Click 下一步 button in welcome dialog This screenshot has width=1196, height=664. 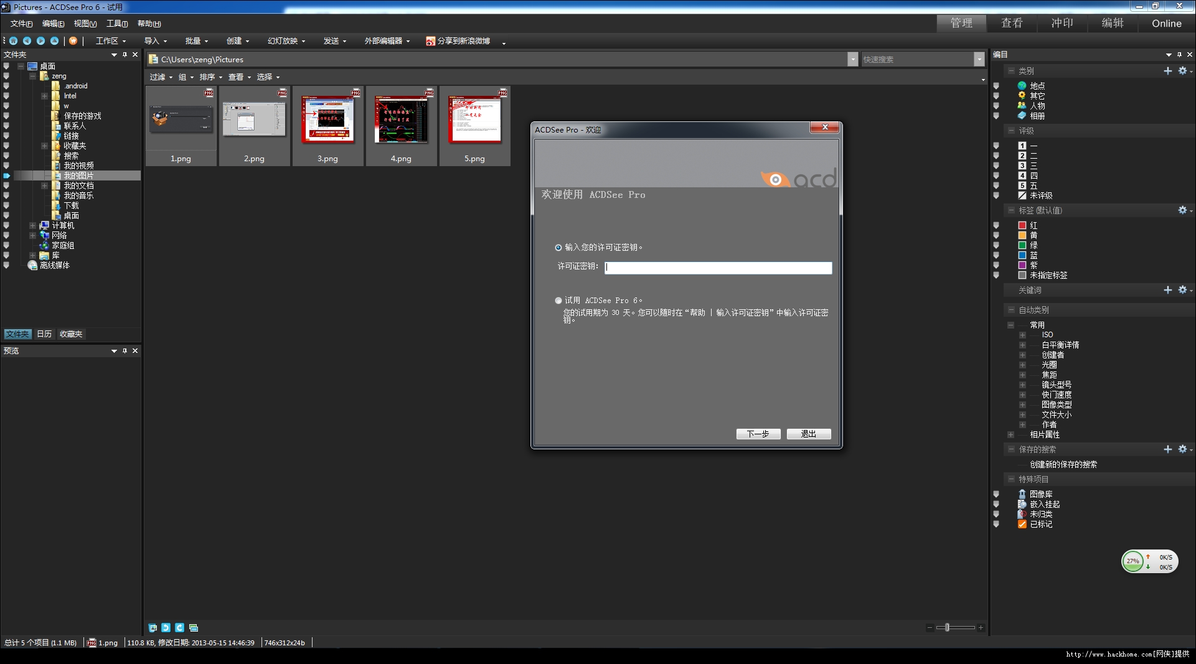758,434
